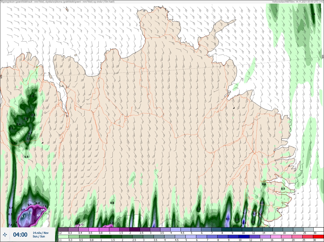Select the bright pink swatch in upper legend

point(94,230)
